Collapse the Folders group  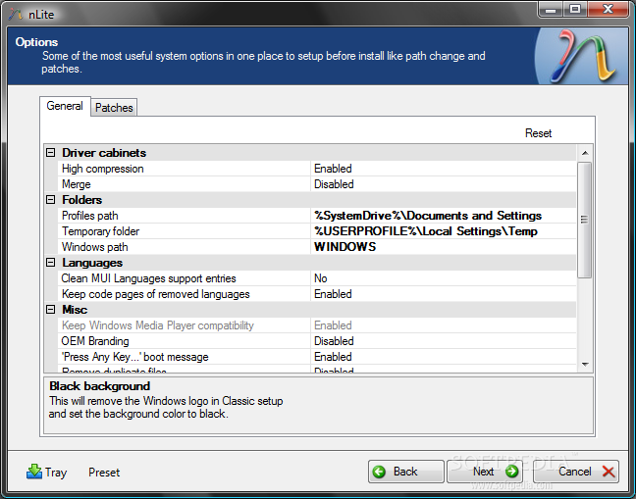click(51, 200)
